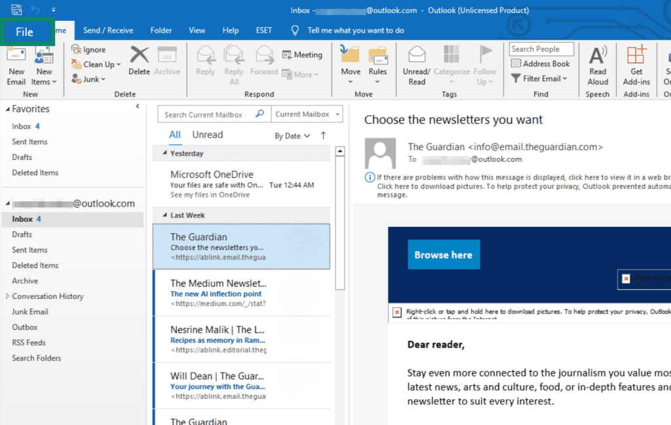Image resolution: width=671 pixels, height=425 pixels.
Task: Open the Rules menu
Action: [x=377, y=65]
